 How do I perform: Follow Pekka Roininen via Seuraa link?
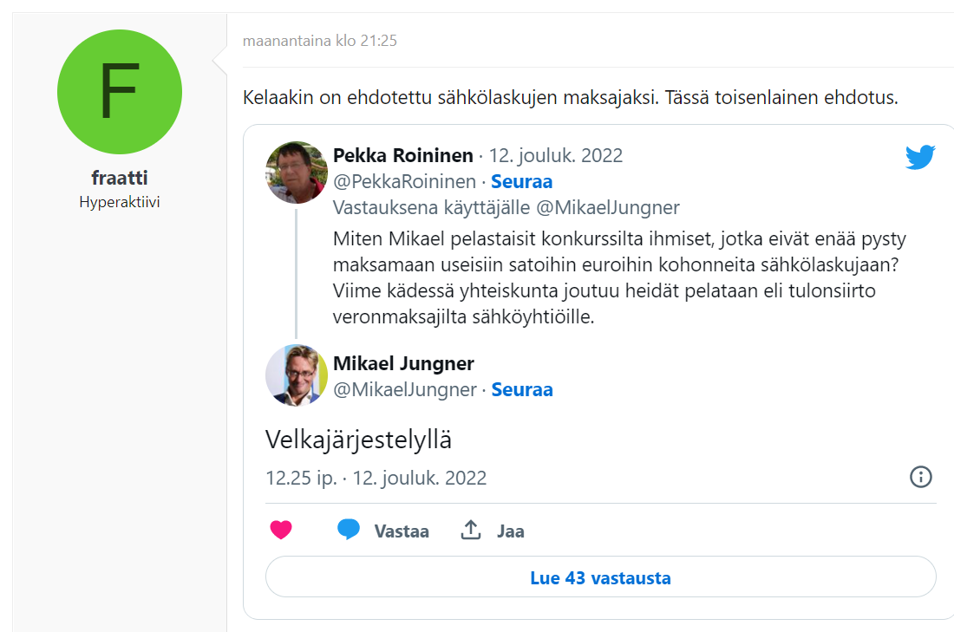522,182
